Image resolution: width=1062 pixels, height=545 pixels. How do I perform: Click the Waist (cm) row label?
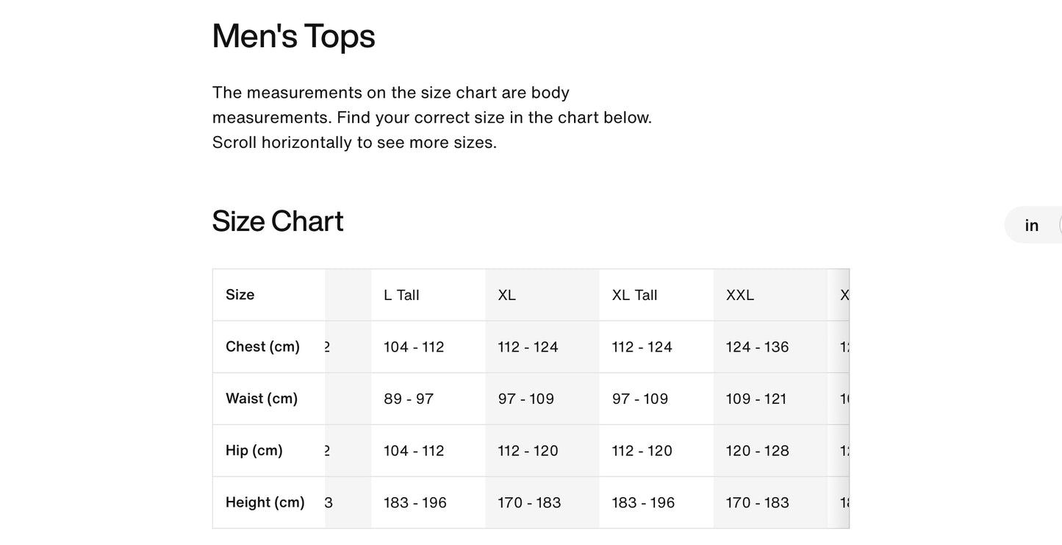[x=262, y=399]
